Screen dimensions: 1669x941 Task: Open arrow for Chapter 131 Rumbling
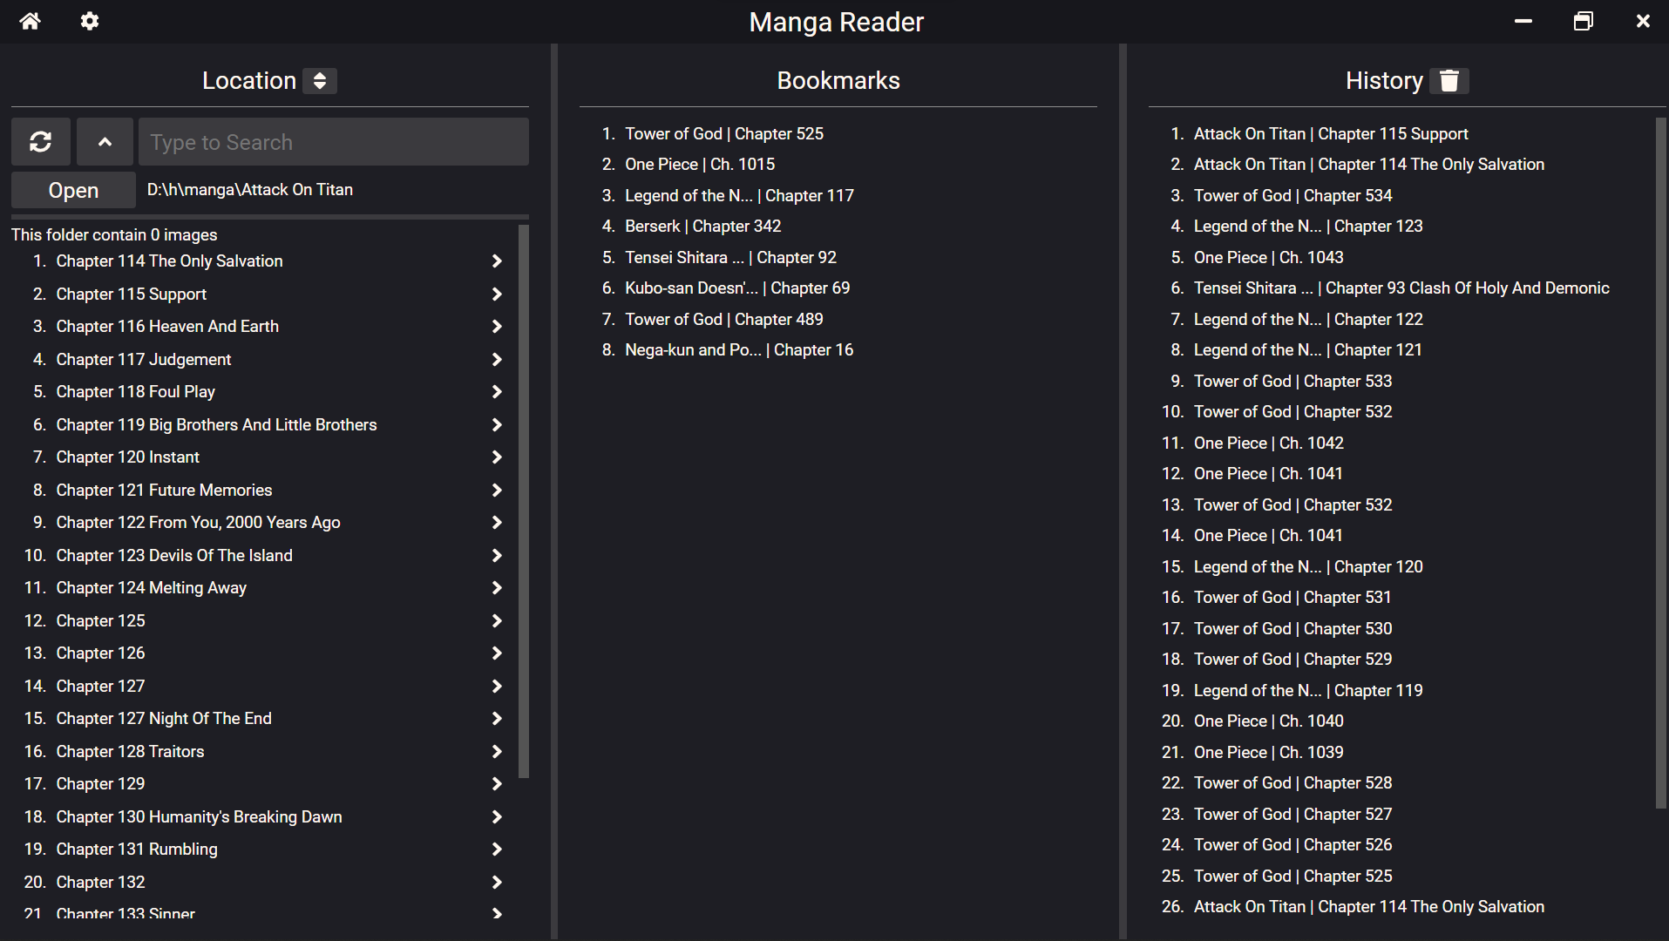click(497, 850)
